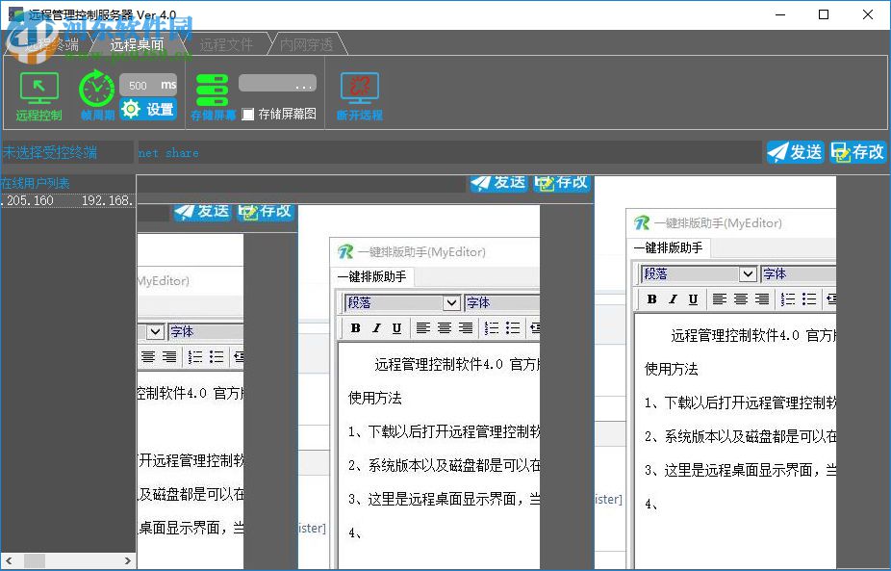The height and width of the screenshot is (571, 891).
Task: Toggle Bold in rightmost MyEditor window
Action: click(x=651, y=299)
